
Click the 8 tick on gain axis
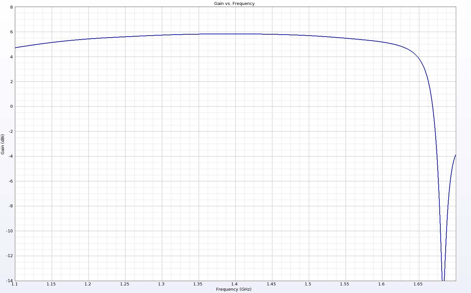12,7
